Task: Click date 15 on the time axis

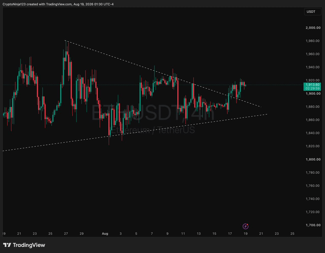Action: tap(214, 233)
